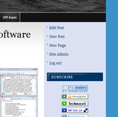
Task: Click the 171 readers FeedBurner counter
Action: click(x=75, y=88)
